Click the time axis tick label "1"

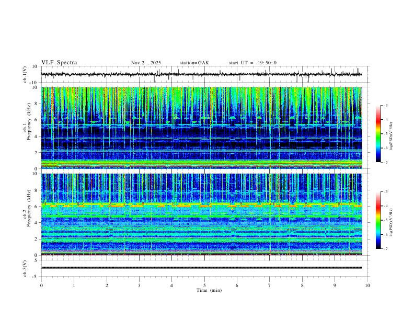(x=74, y=285)
